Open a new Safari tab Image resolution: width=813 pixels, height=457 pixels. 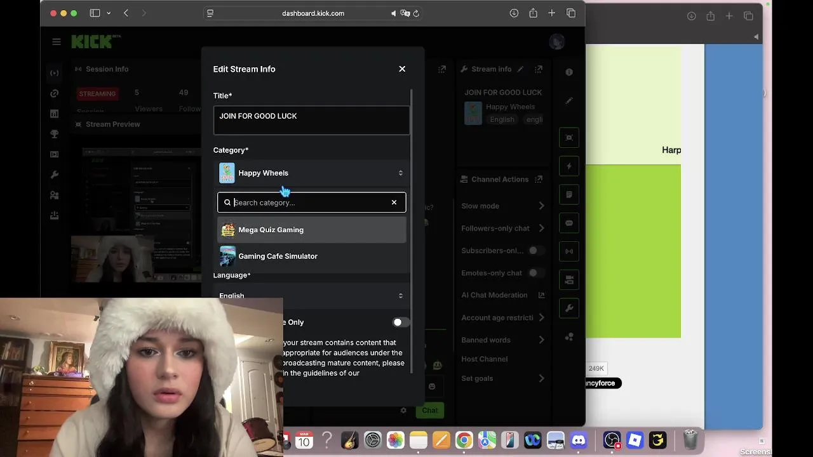click(551, 13)
